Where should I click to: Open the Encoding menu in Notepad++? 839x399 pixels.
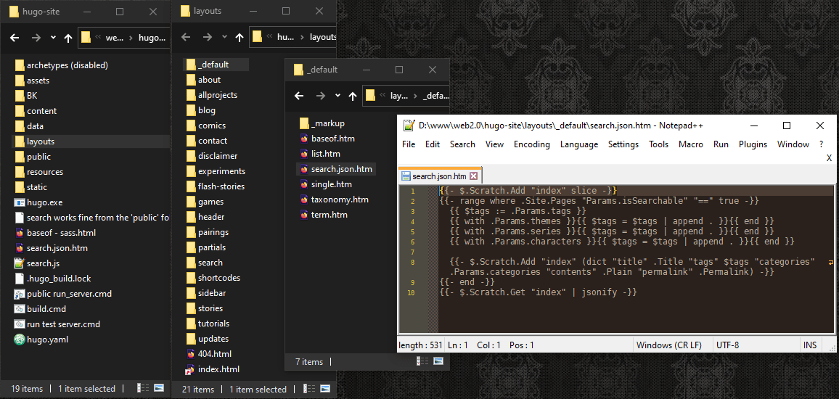(x=531, y=144)
